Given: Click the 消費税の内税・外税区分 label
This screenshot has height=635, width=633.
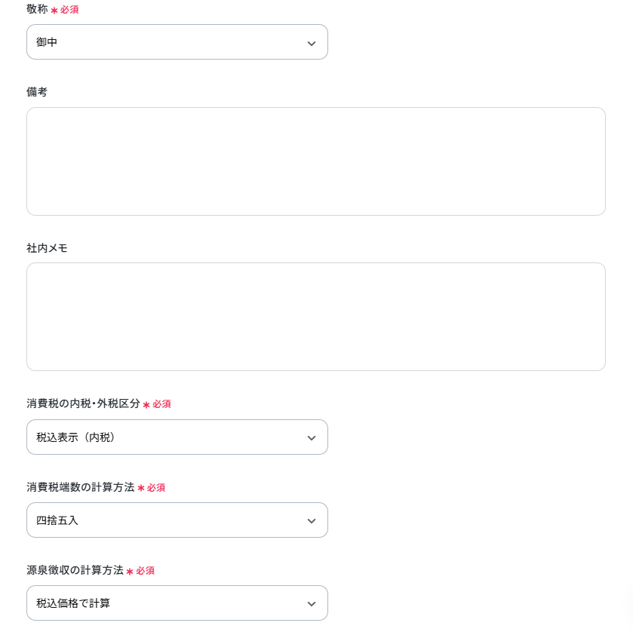Looking at the screenshot, I should tap(84, 403).
